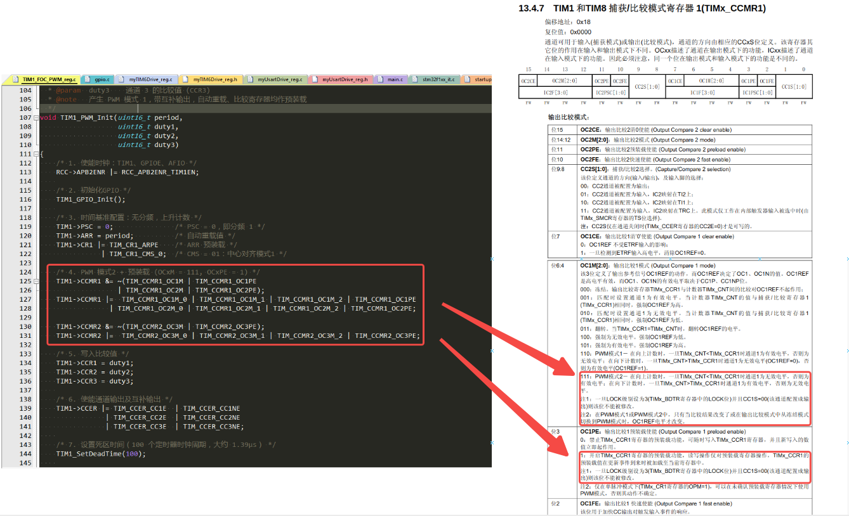Click the 'TIM1_GPIO_Init();' call
The height and width of the screenshot is (516, 849).
[x=91, y=199]
